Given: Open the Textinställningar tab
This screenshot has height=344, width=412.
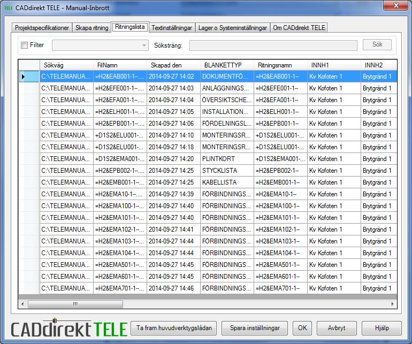Looking at the screenshot, I should click(172, 28).
